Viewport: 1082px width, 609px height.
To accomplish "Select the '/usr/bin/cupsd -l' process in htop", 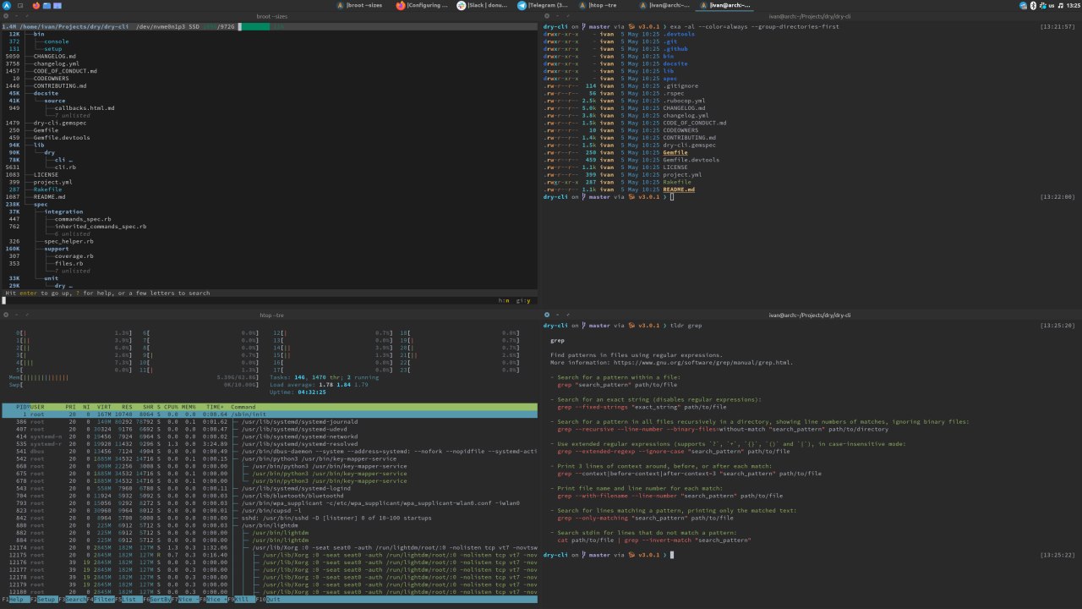I will click(270, 510).
